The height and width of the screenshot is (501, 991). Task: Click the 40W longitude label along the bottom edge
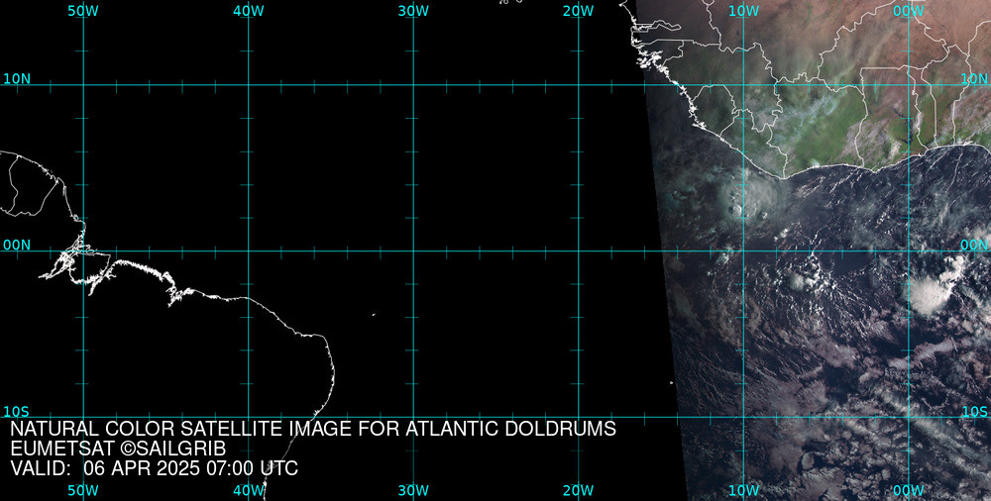tap(249, 491)
